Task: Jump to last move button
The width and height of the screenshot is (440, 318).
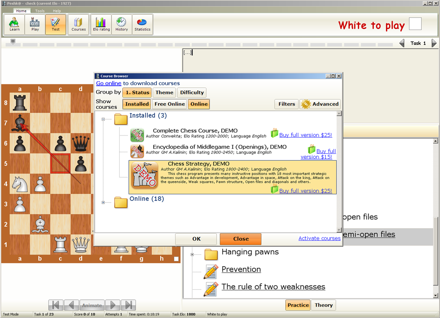Action: (128, 305)
